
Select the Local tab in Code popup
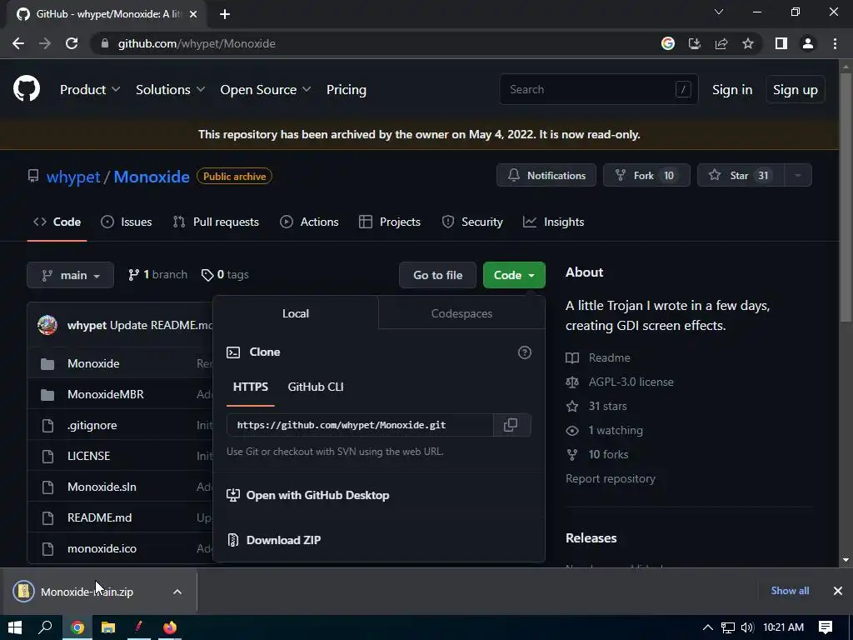pos(296,313)
